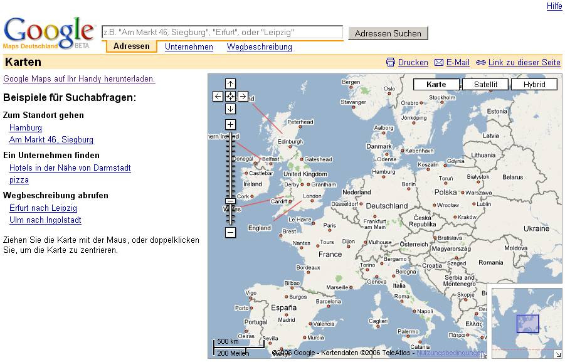Viewport: 565px width, 362px height.
Task: Pan the map right with the arrow button
Action: pyautogui.click(x=243, y=97)
